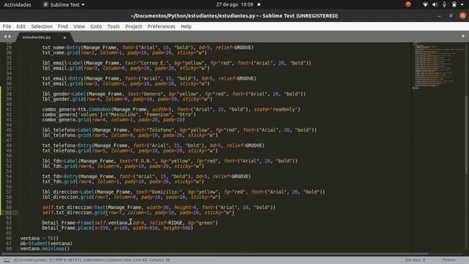Change Tab Size: 4 setting in status bar
The height and width of the screenshot is (264, 469).
pyautogui.click(x=415, y=260)
